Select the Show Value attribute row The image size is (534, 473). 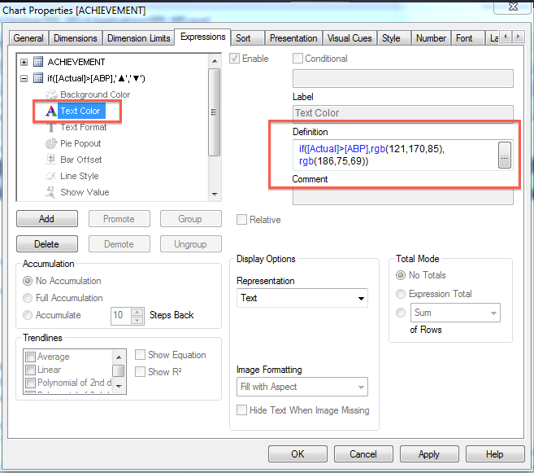point(77,192)
